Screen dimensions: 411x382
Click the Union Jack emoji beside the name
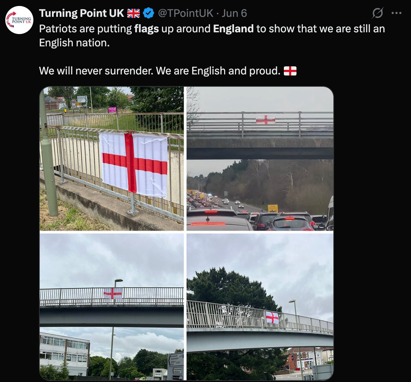(133, 13)
